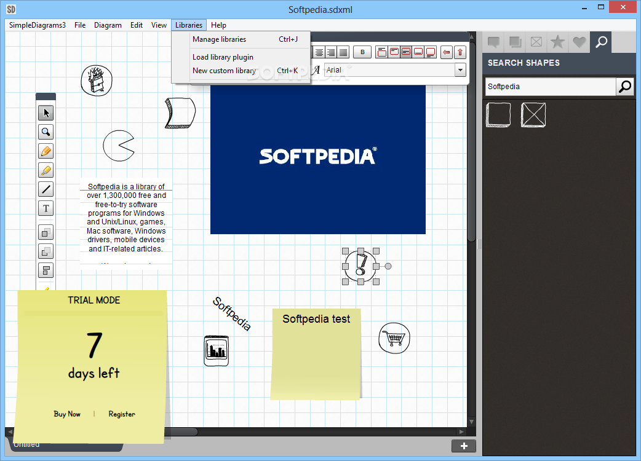The width and height of the screenshot is (641, 461).
Task: Set text alignment to right
Action: pyautogui.click(x=331, y=52)
